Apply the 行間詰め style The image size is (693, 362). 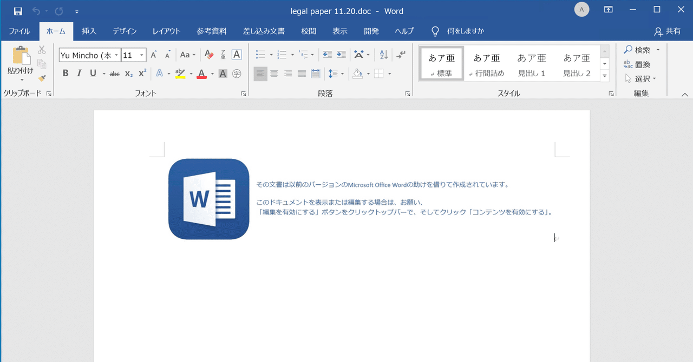(x=487, y=64)
